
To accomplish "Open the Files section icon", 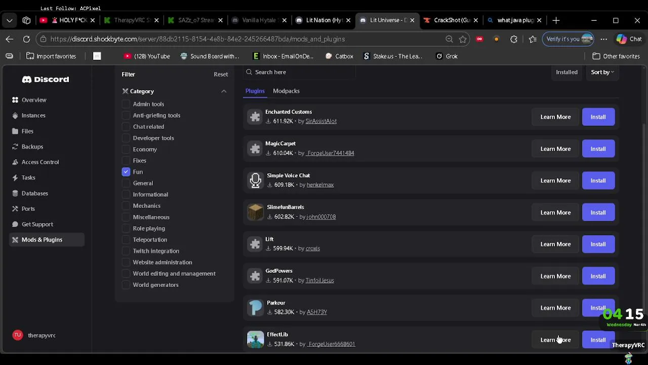I will pyautogui.click(x=15, y=131).
